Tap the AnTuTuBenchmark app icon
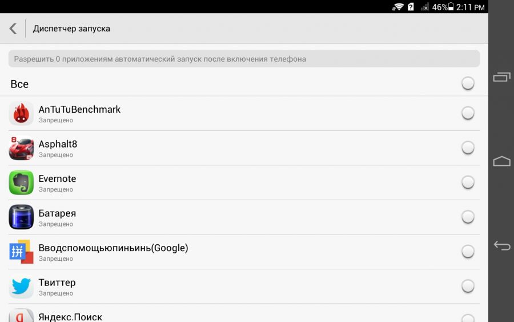This screenshot has width=514, height=322. tap(22, 114)
